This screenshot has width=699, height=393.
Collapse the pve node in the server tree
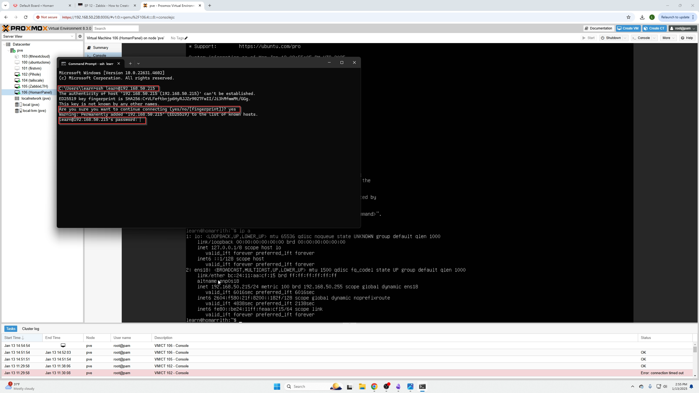8,50
